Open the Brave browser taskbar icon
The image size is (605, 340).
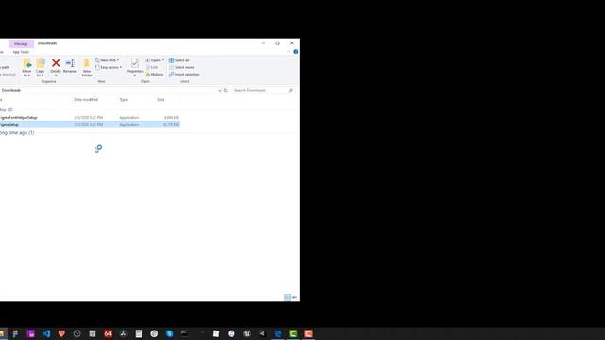[x=61, y=333]
